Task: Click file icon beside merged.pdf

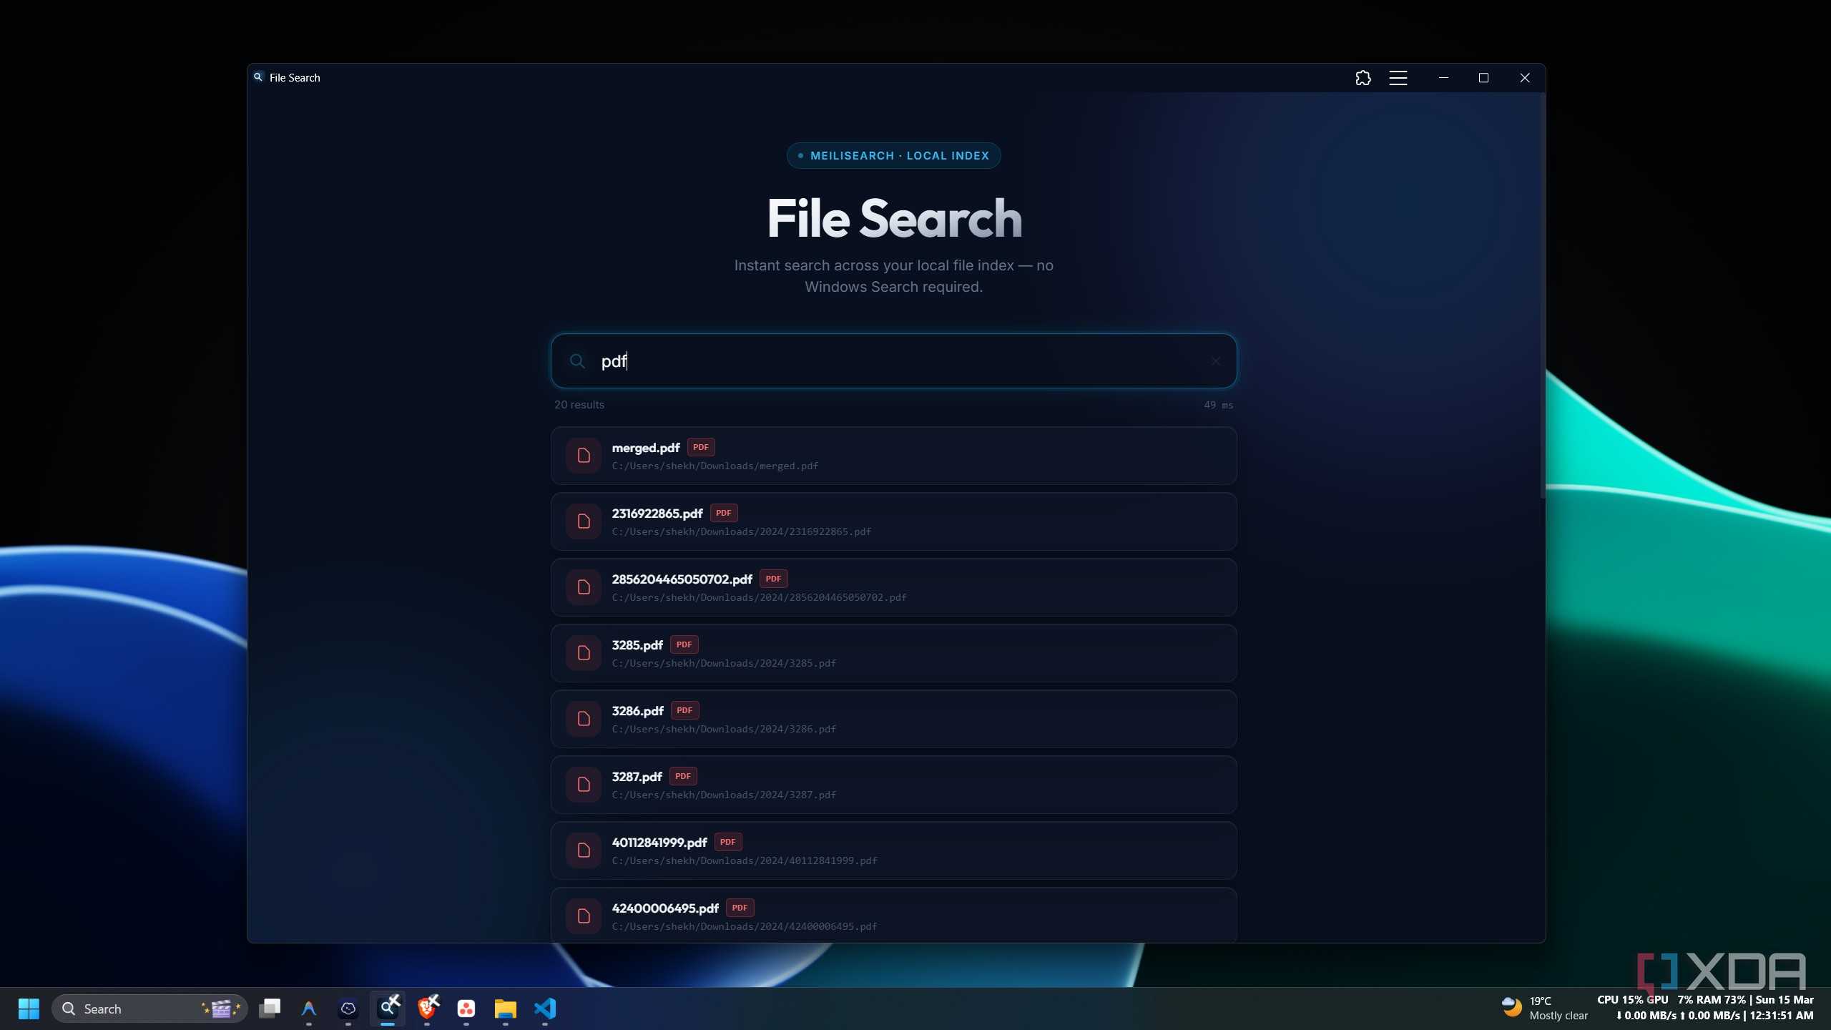Action: click(584, 456)
